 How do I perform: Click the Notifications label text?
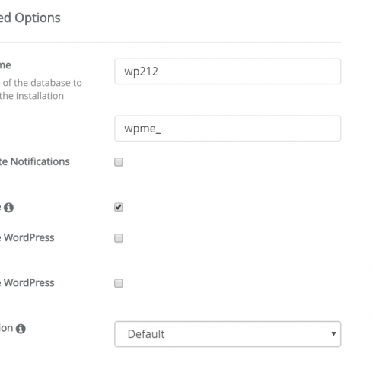pos(35,161)
